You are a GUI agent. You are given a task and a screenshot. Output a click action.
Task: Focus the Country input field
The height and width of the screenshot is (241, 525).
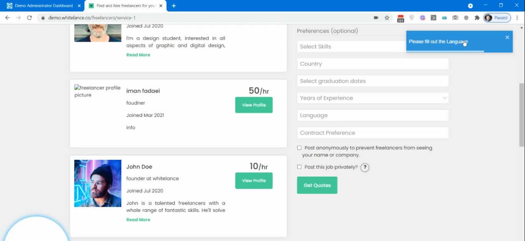pyautogui.click(x=373, y=64)
